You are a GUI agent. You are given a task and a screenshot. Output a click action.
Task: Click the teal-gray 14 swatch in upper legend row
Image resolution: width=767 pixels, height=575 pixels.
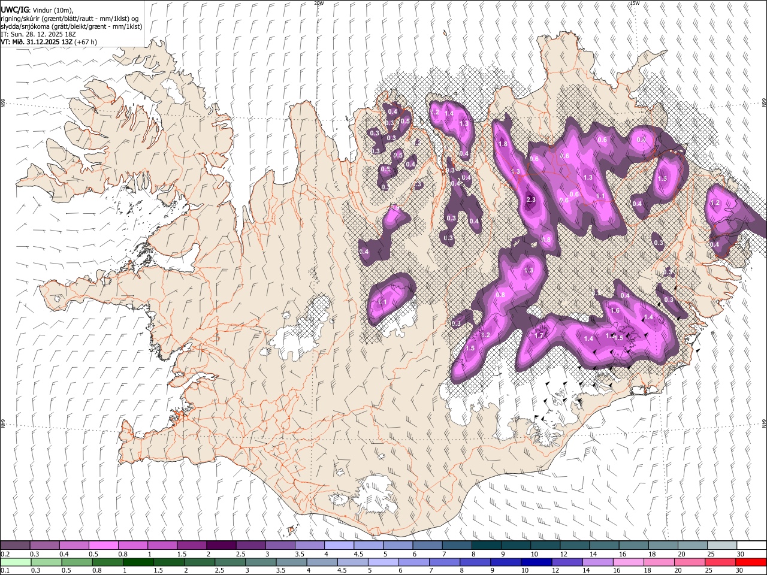pyautogui.click(x=605, y=546)
